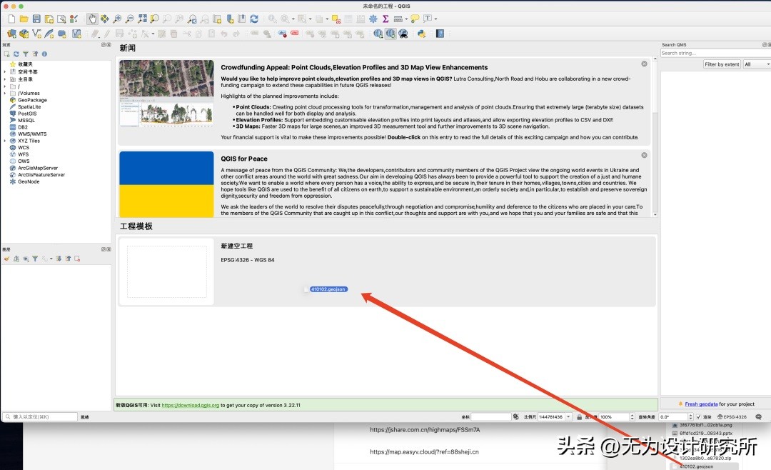
Task: Click the jshare.com.cn URL in the background window
Action: click(x=425, y=430)
